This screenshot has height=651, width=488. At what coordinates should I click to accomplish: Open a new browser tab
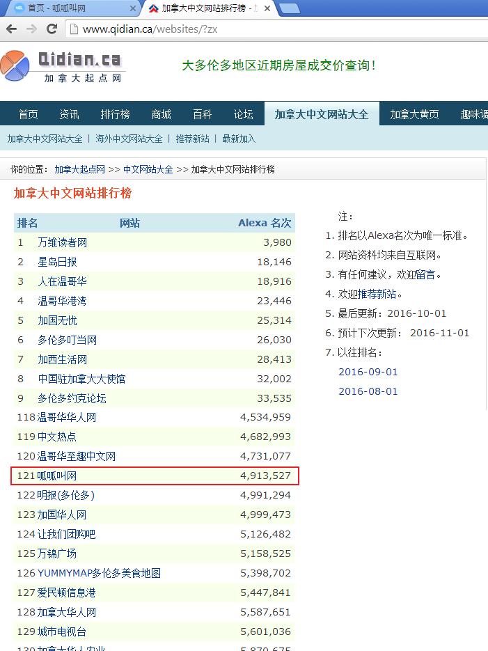pos(289,8)
